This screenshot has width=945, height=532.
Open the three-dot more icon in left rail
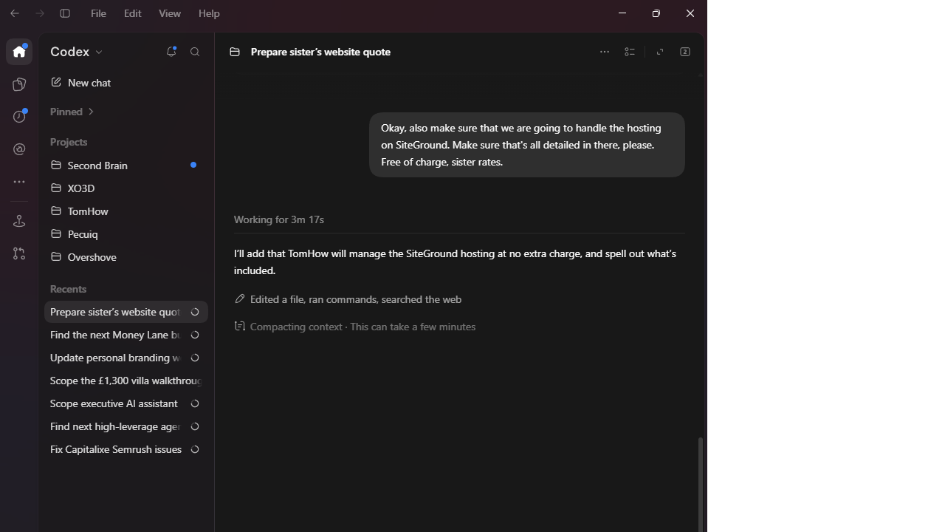[19, 182]
